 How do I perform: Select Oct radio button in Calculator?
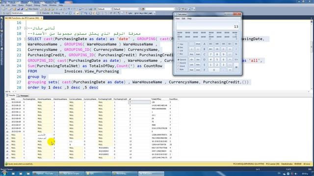[181, 51]
